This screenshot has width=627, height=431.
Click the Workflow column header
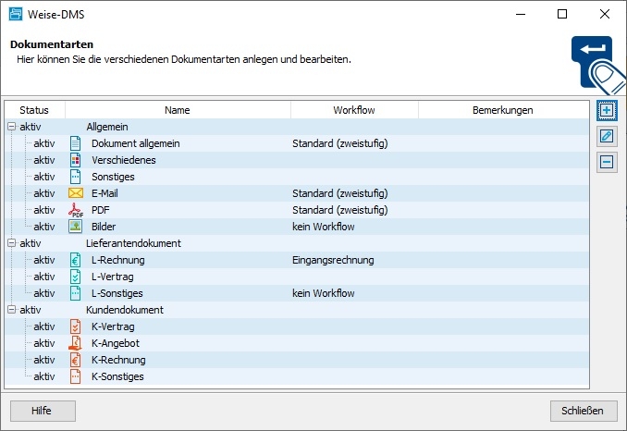pos(353,110)
